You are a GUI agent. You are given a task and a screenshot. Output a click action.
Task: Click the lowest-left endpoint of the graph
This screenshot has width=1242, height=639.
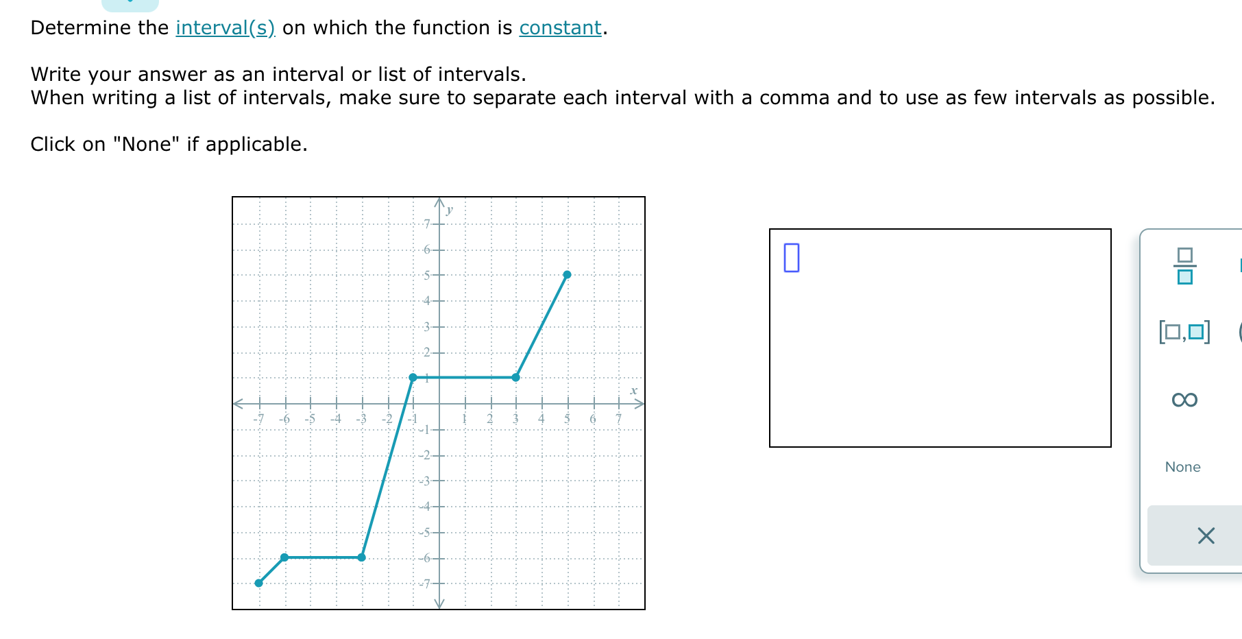[257, 582]
